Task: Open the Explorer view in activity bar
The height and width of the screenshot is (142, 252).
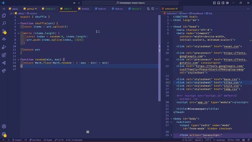Action: pyautogui.click(x=4, y=15)
